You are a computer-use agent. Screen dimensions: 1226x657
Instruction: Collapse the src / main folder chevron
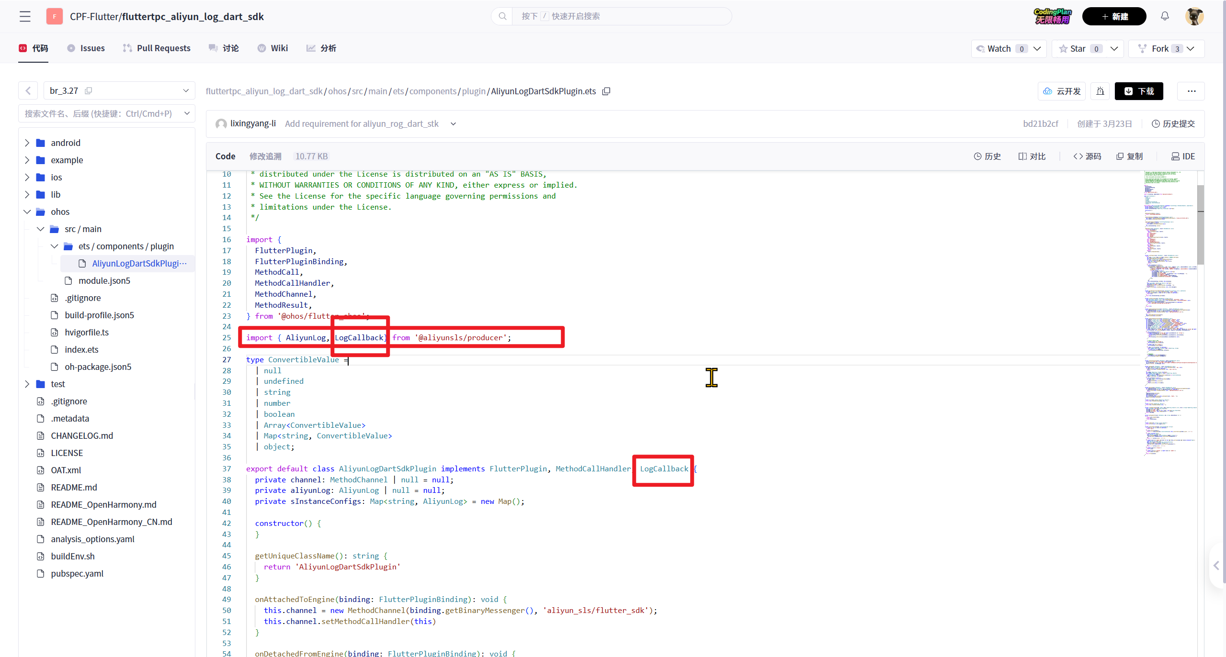41,229
